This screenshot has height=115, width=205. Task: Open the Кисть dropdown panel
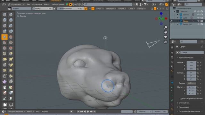point(100,9)
